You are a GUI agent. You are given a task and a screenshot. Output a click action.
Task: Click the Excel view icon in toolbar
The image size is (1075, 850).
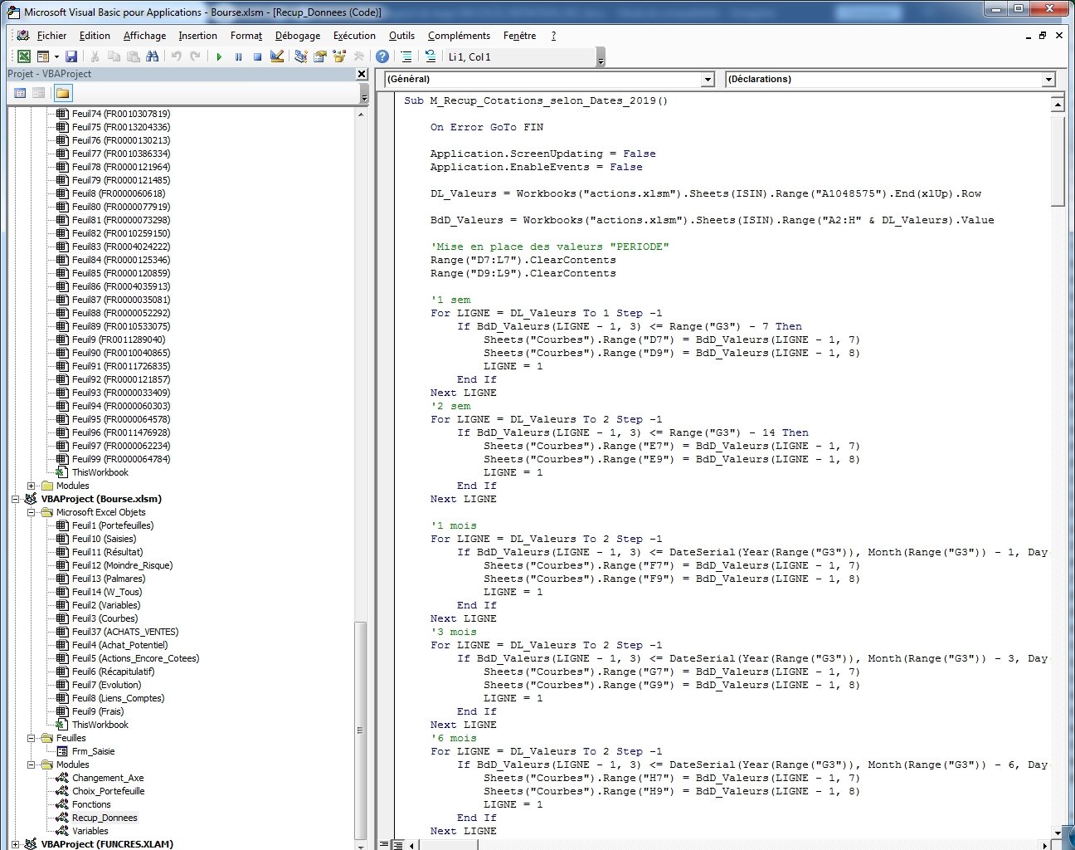coord(24,56)
